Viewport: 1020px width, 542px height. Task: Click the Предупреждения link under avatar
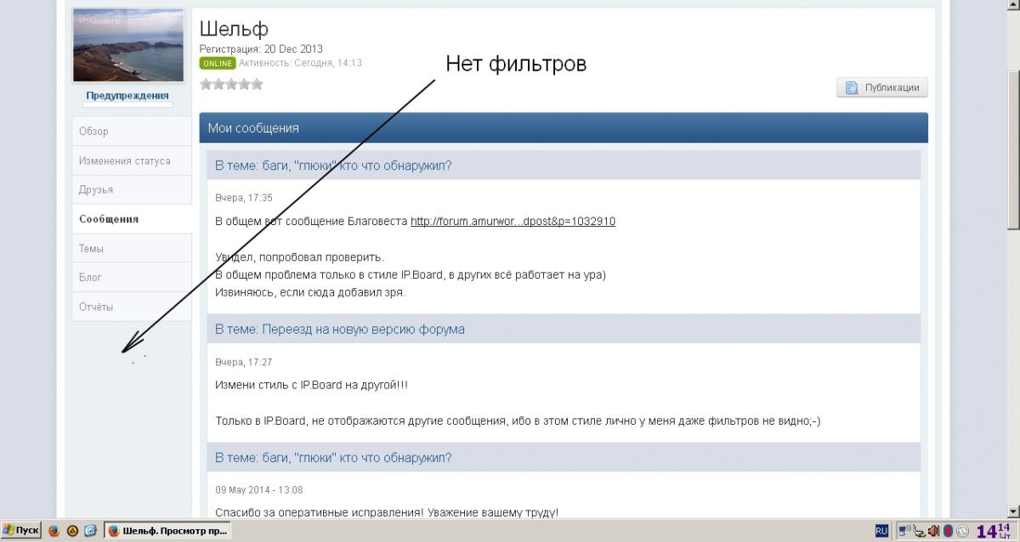127,95
